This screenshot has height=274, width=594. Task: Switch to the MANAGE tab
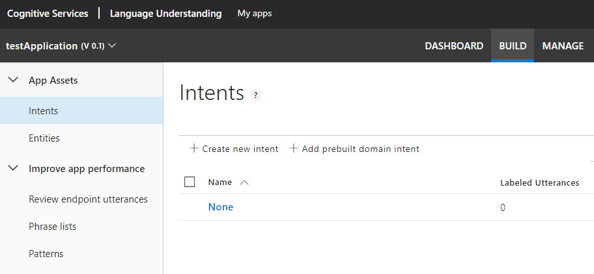[x=563, y=46]
